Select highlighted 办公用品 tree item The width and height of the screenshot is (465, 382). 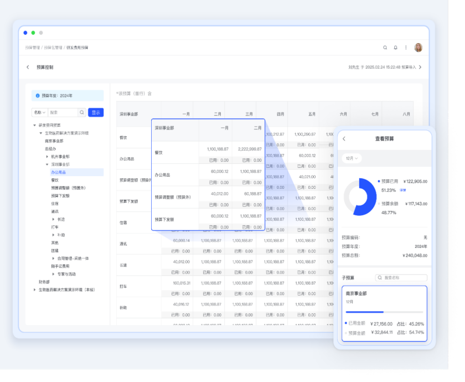(x=77, y=172)
